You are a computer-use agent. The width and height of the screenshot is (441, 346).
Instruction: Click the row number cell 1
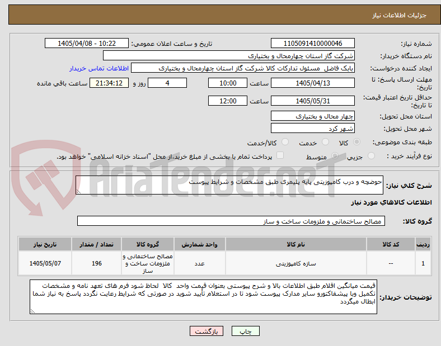pos(423,263)
